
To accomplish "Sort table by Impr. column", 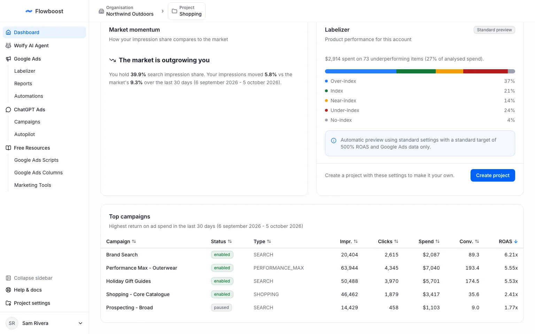I will click(349, 241).
